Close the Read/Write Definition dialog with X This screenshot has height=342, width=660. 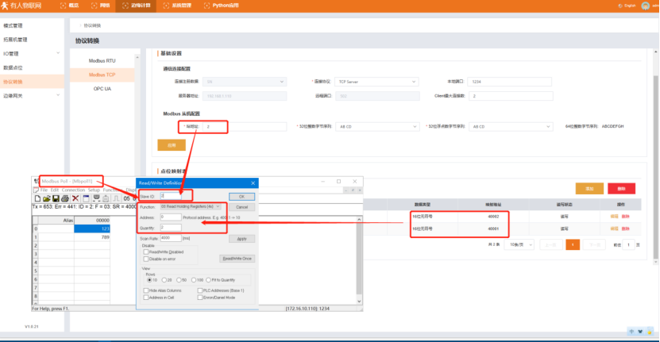click(x=253, y=183)
